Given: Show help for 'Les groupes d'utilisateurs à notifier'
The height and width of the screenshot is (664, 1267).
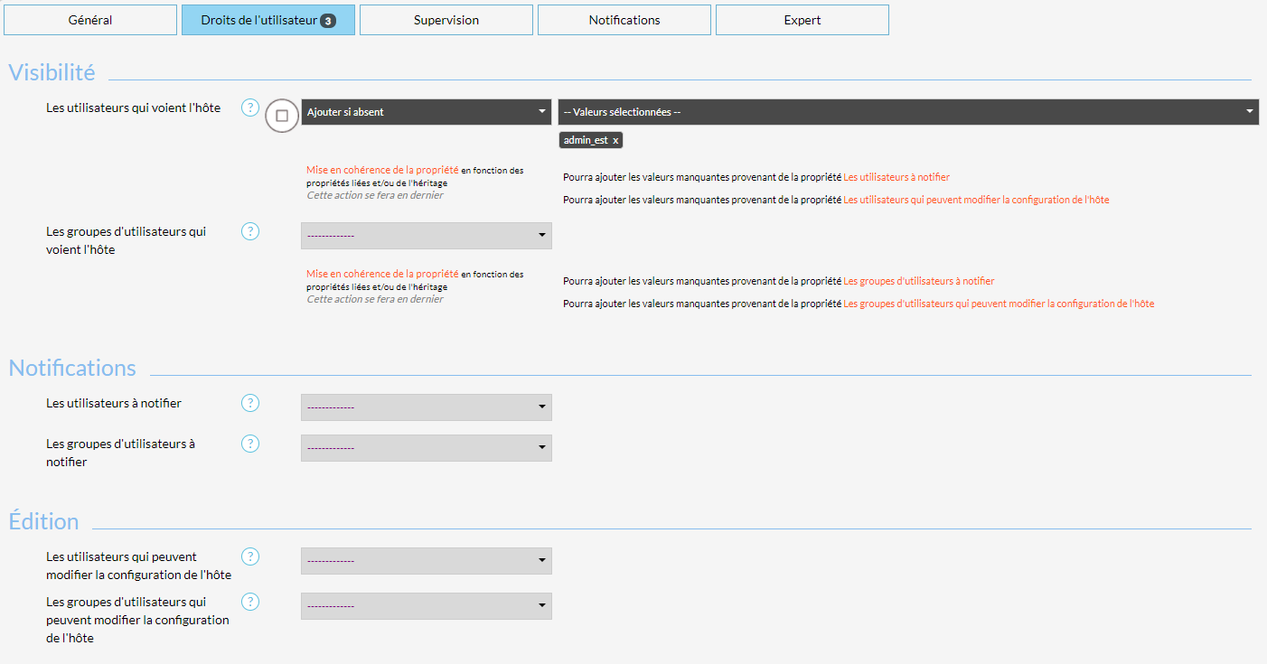Looking at the screenshot, I should [250, 444].
